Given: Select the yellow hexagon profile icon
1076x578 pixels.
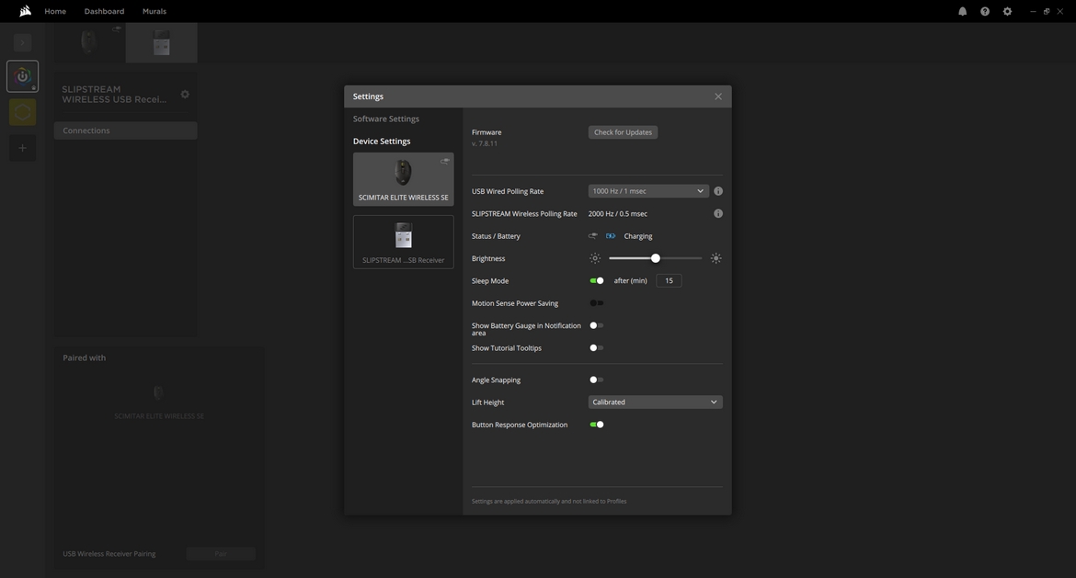Looking at the screenshot, I should coord(23,112).
